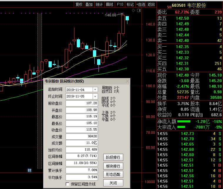Click the 加权均价 field showing 110.489
223x189 pixels.
click(81, 150)
